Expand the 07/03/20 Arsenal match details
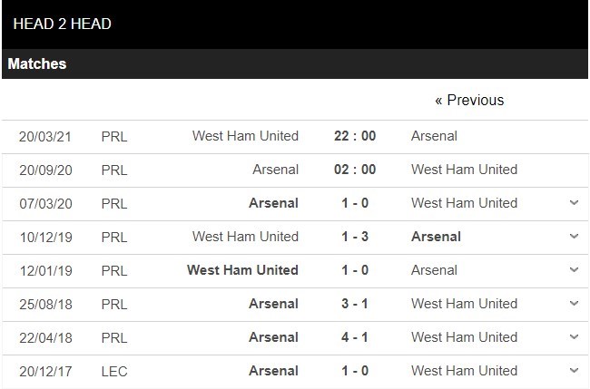590x389 pixels. 574,203
